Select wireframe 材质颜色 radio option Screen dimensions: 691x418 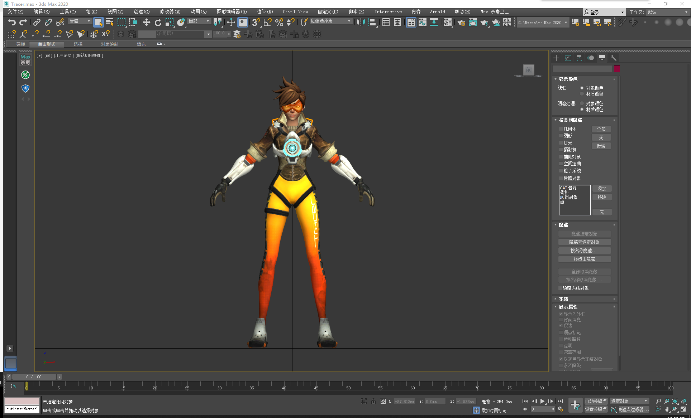point(582,94)
